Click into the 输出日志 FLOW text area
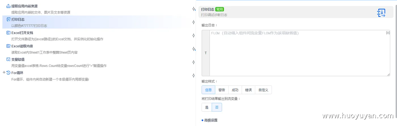The width and height of the screenshot is (397, 126). 300,53
